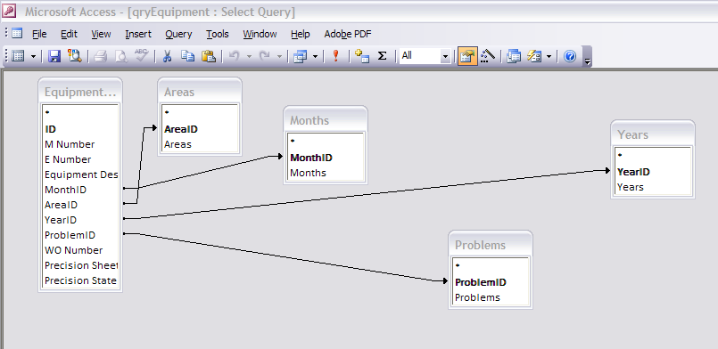
Task: Click the query control icon left of File
Action: (x=17, y=33)
